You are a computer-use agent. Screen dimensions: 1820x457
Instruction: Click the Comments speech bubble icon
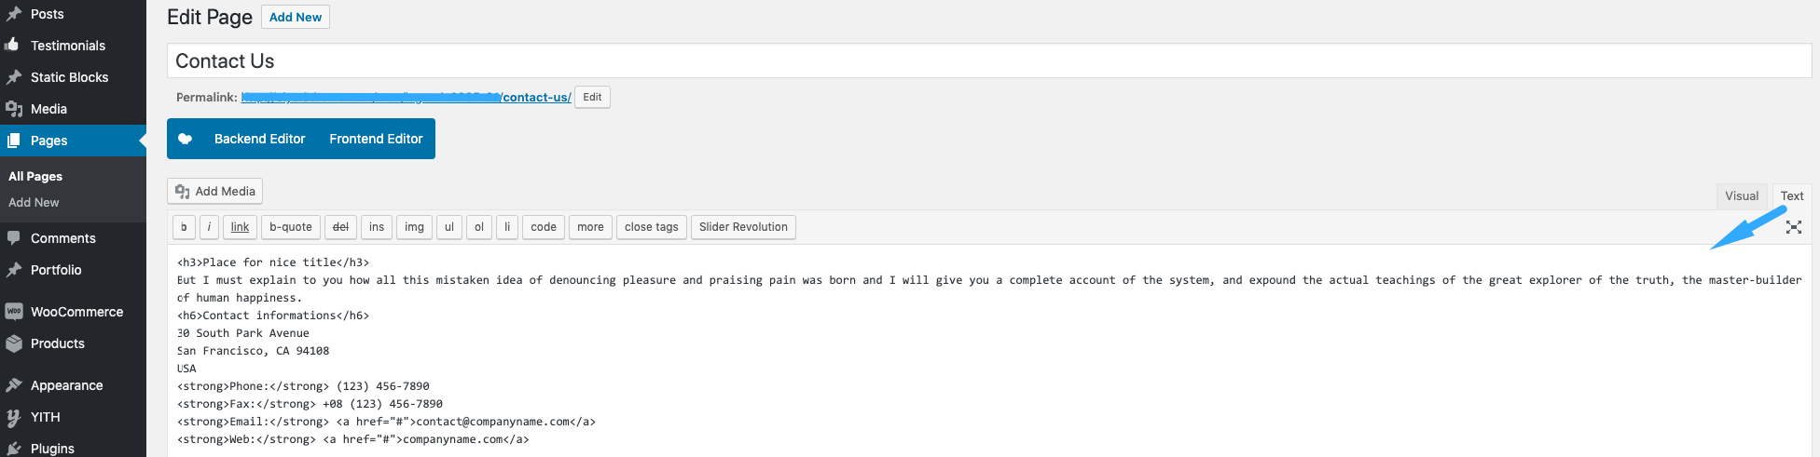[x=13, y=238]
